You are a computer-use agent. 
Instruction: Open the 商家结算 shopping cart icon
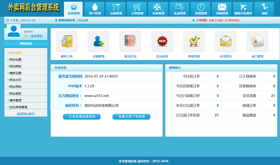click(194, 41)
